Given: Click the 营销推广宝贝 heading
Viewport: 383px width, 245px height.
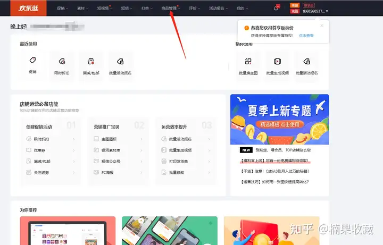Looking at the screenshot, I should point(106,127).
